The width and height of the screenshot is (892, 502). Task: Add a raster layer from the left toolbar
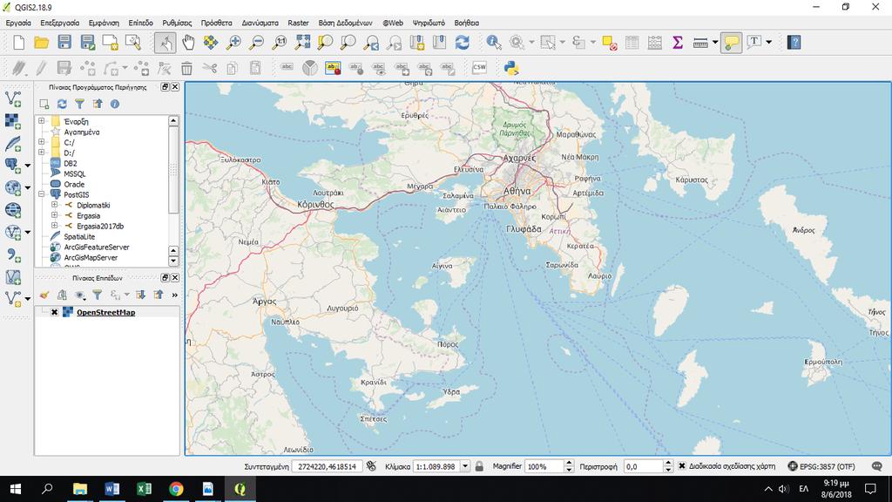13,120
